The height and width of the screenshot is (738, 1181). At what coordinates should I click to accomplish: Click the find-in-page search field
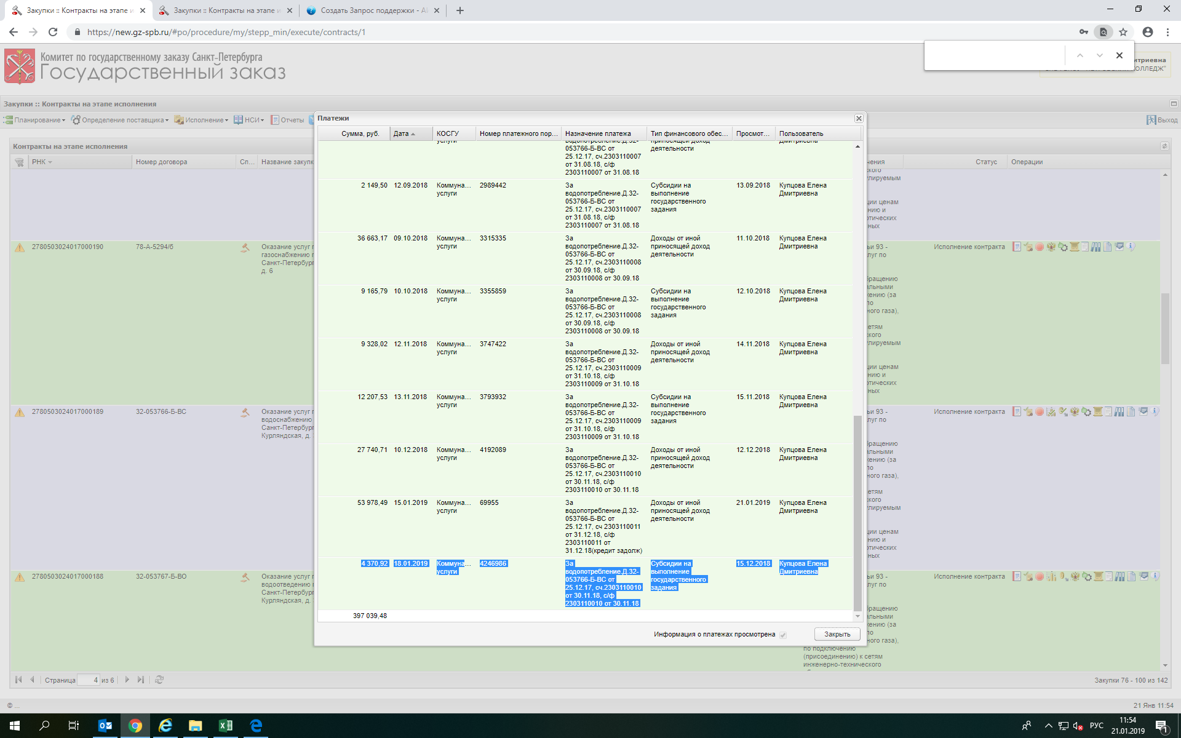[995, 55]
